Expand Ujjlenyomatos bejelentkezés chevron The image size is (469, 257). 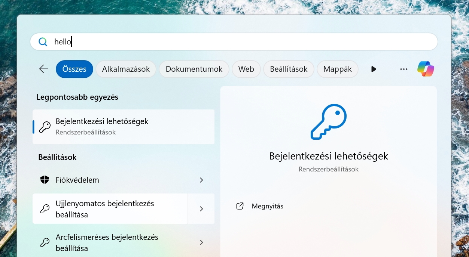pyautogui.click(x=201, y=209)
